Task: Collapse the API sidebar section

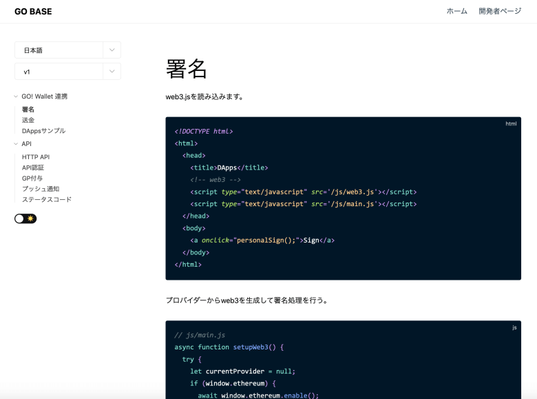Action: pos(23,143)
